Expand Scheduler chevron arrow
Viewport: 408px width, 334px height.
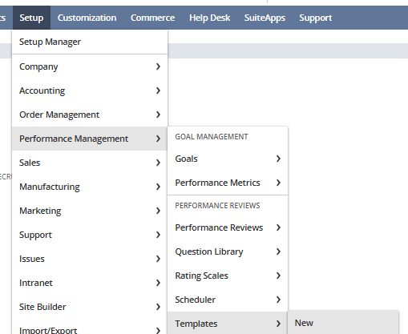(x=278, y=300)
